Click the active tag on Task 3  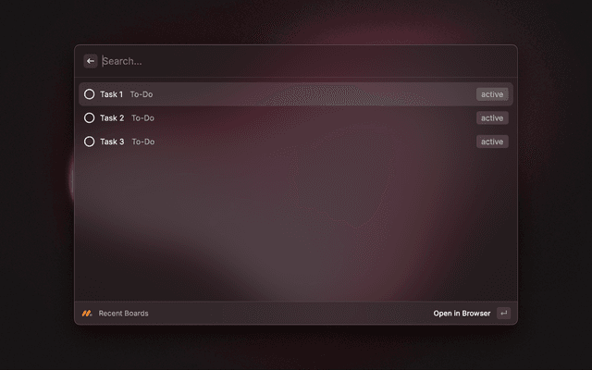492,142
